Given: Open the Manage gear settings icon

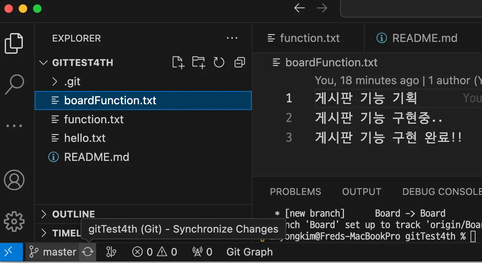Looking at the screenshot, I should point(14,221).
